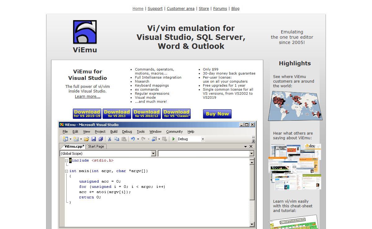
Task: Open the Build menu
Action: (x=114, y=132)
